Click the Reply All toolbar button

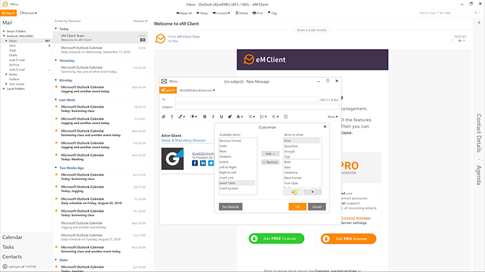click(x=184, y=13)
